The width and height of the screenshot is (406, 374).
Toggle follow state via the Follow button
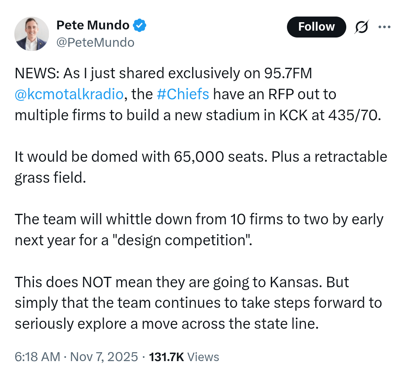tap(316, 27)
